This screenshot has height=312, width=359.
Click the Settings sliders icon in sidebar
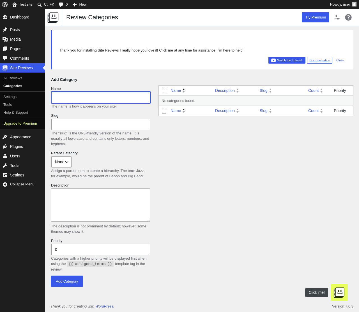coord(5,175)
